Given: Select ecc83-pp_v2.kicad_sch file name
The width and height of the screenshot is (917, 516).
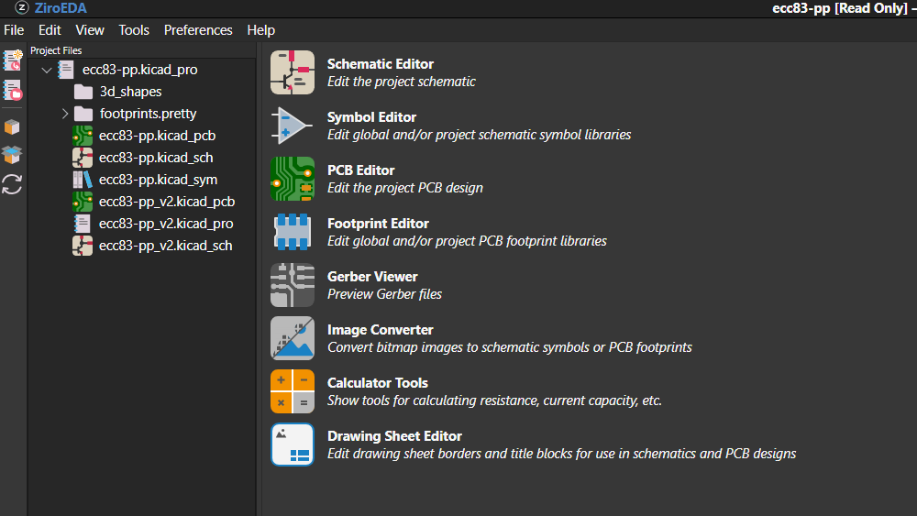Looking at the screenshot, I should click(x=165, y=246).
